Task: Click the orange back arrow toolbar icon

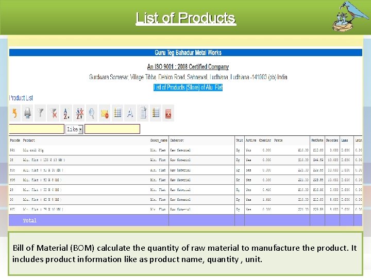Action: (15, 113)
